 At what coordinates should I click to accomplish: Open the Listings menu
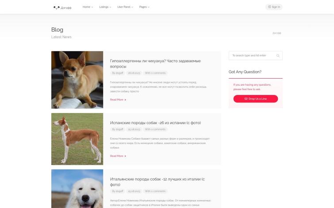point(105,7)
